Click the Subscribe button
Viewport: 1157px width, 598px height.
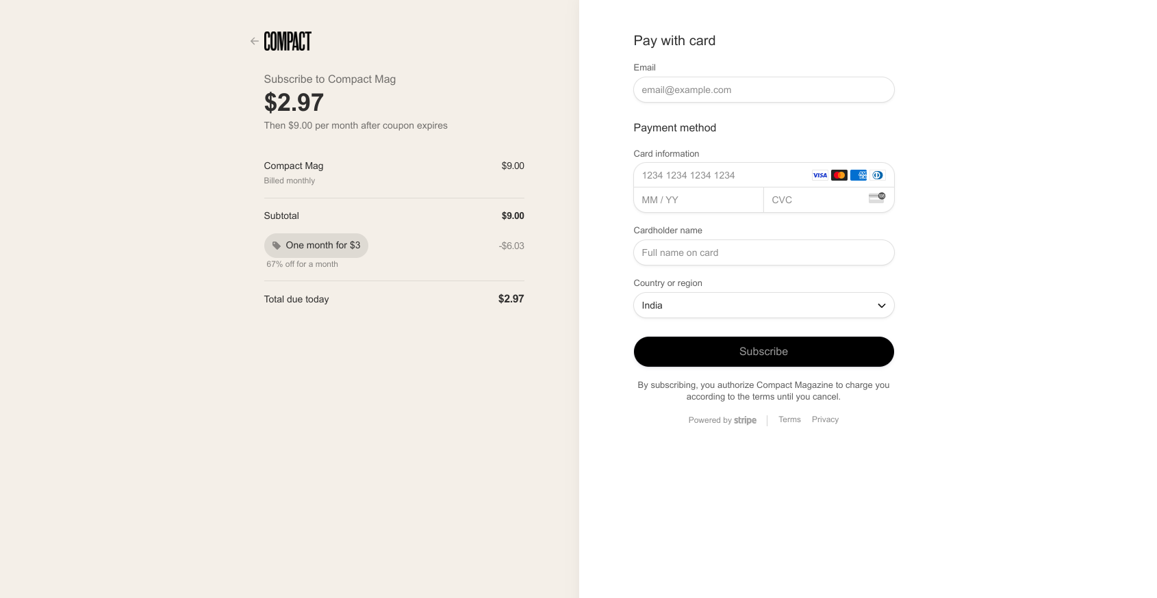[x=764, y=352]
